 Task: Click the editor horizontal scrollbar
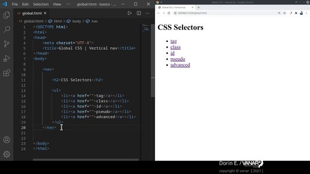86,159
